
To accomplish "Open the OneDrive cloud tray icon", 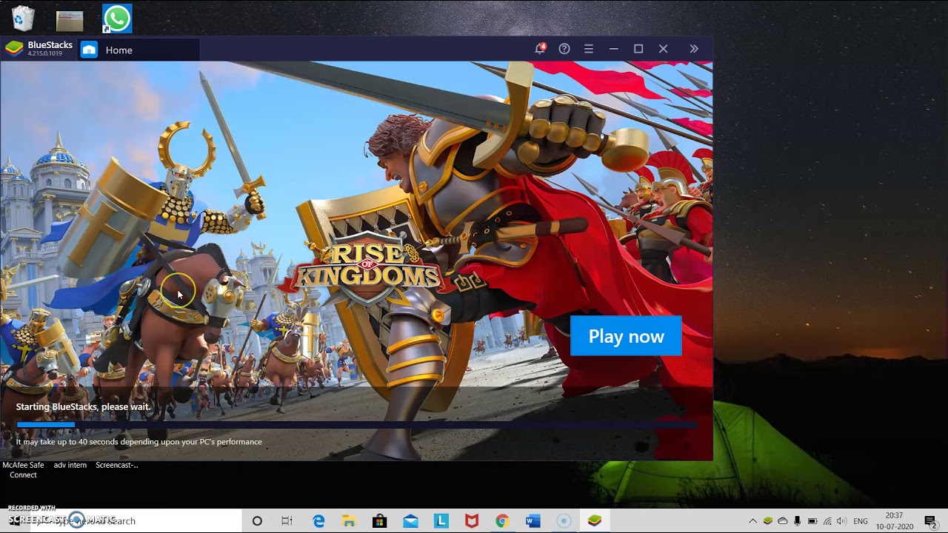I will click(783, 521).
